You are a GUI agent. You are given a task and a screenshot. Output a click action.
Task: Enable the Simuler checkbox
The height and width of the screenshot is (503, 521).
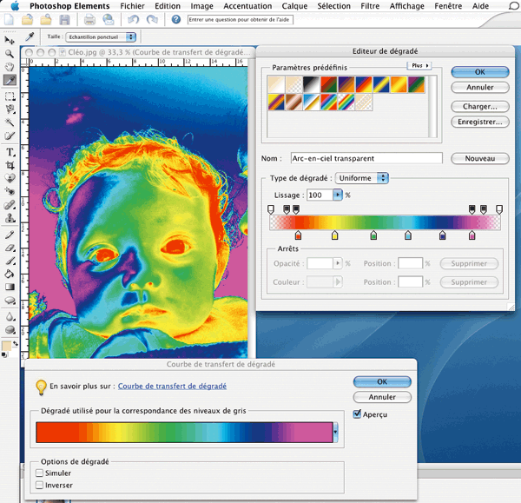click(39, 473)
